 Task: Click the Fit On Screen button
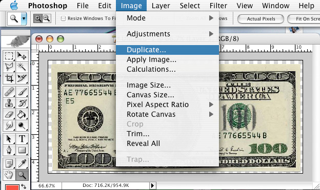(304, 19)
